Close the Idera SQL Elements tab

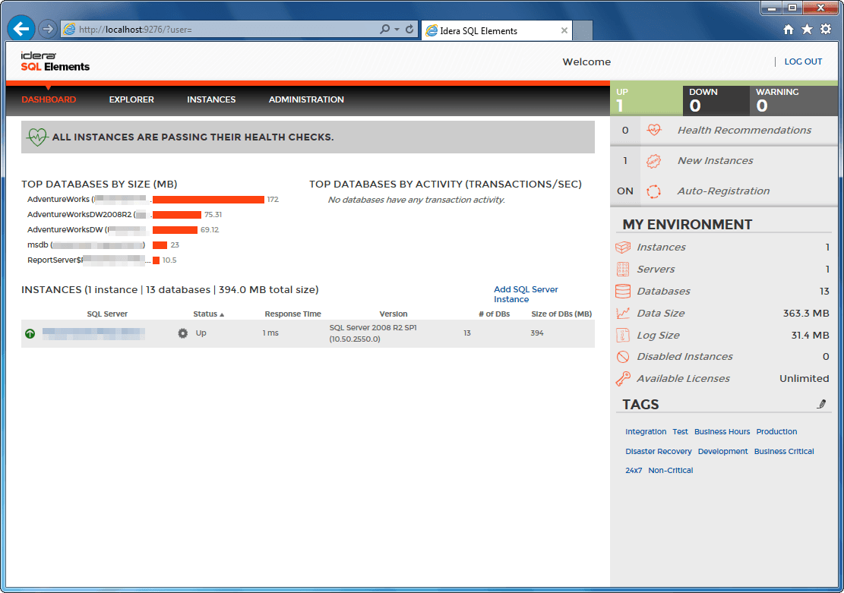click(564, 30)
